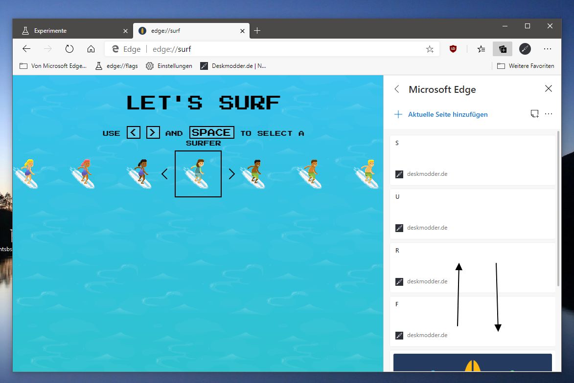Image resolution: width=574 pixels, height=383 pixels.
Task: Click deskmodder.de under the S card
Action: (x=427, y=174)
